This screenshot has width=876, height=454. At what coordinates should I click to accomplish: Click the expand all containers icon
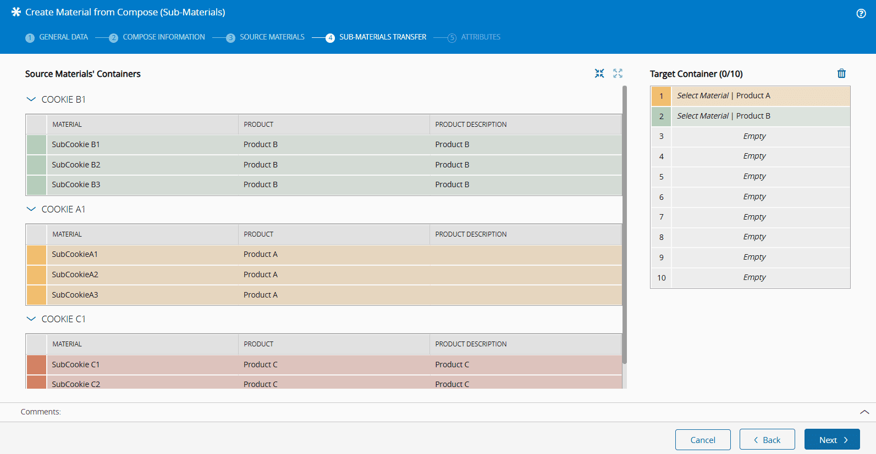[618, 74]
